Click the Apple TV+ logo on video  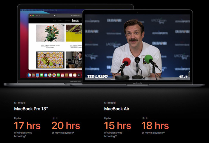pos(183,76)
